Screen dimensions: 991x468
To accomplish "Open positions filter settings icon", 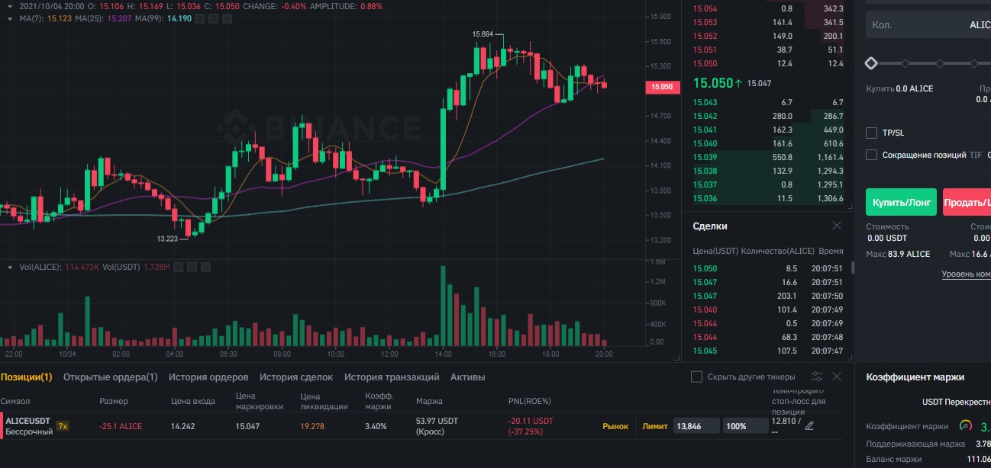I will (x=817, y=377).
